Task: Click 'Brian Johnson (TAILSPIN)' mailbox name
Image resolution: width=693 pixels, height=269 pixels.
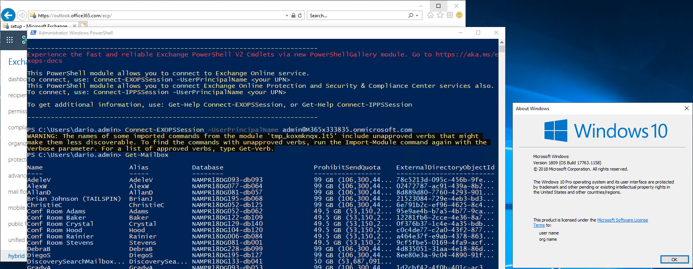Action: pos(74,199)
